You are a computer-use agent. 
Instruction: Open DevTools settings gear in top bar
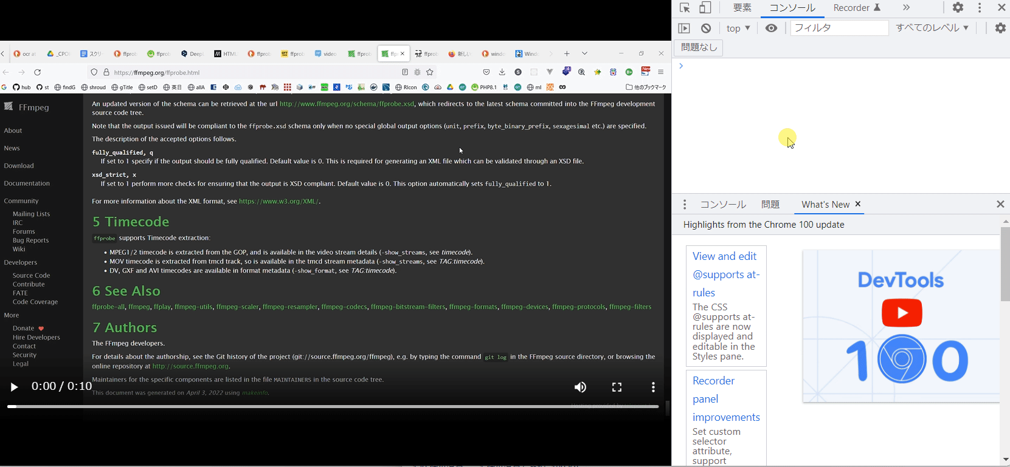[x=958, y=8]
